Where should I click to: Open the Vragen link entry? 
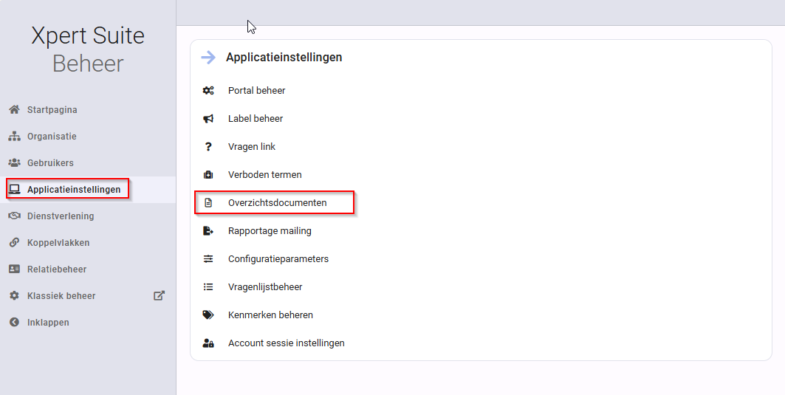pos(251,147)
